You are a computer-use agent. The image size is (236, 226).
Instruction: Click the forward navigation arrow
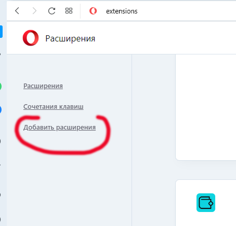coord(35,11)
